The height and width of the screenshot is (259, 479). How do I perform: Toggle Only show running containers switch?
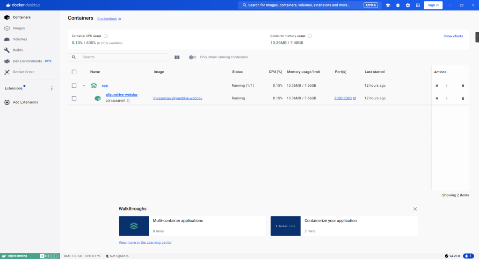pos(192,57)
